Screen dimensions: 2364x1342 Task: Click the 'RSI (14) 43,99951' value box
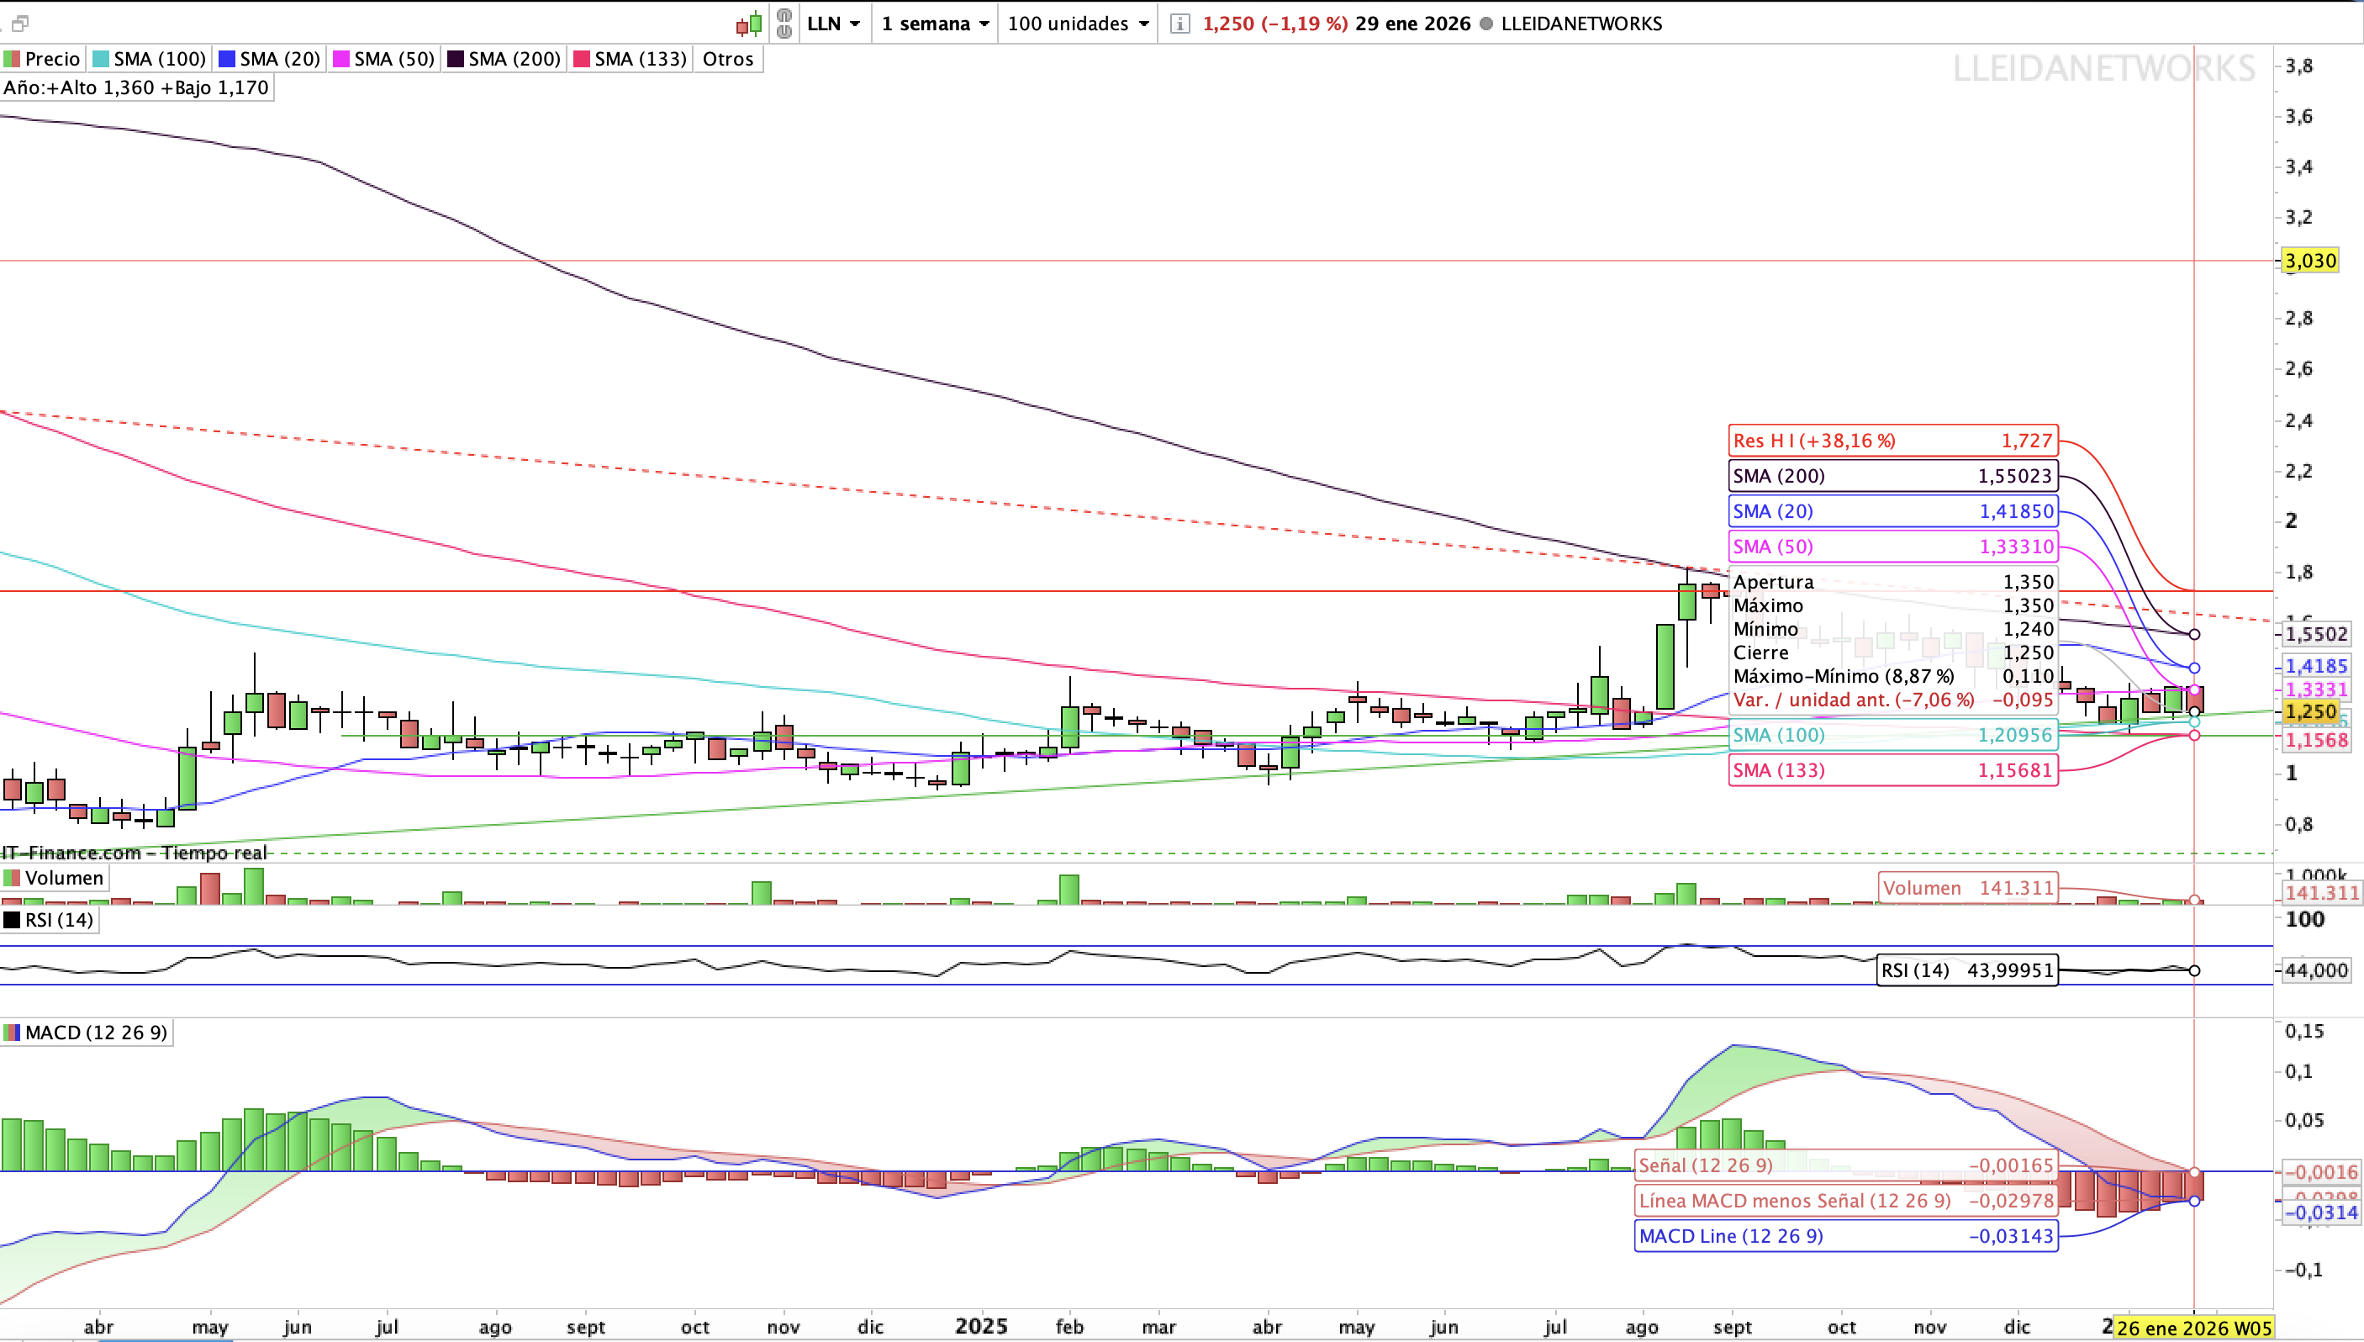click(x=1967, y=970)
